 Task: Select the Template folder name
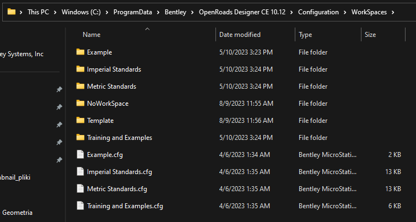click(x=100, y=121)
